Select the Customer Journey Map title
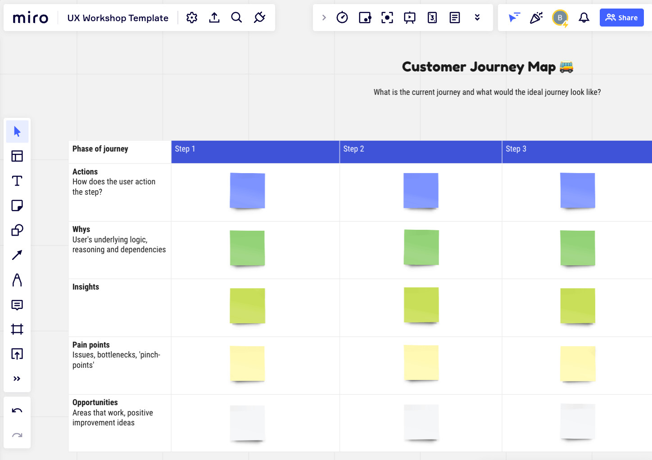652x460 pixels. [488, 67]
